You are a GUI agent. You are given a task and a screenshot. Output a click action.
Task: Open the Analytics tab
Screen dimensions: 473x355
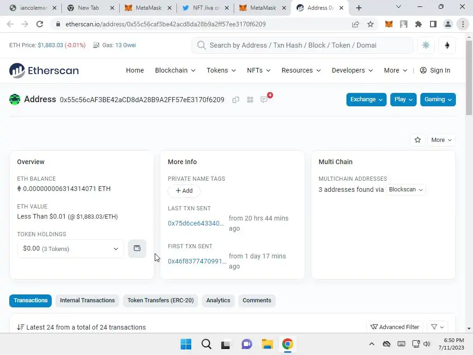(218, 300)
